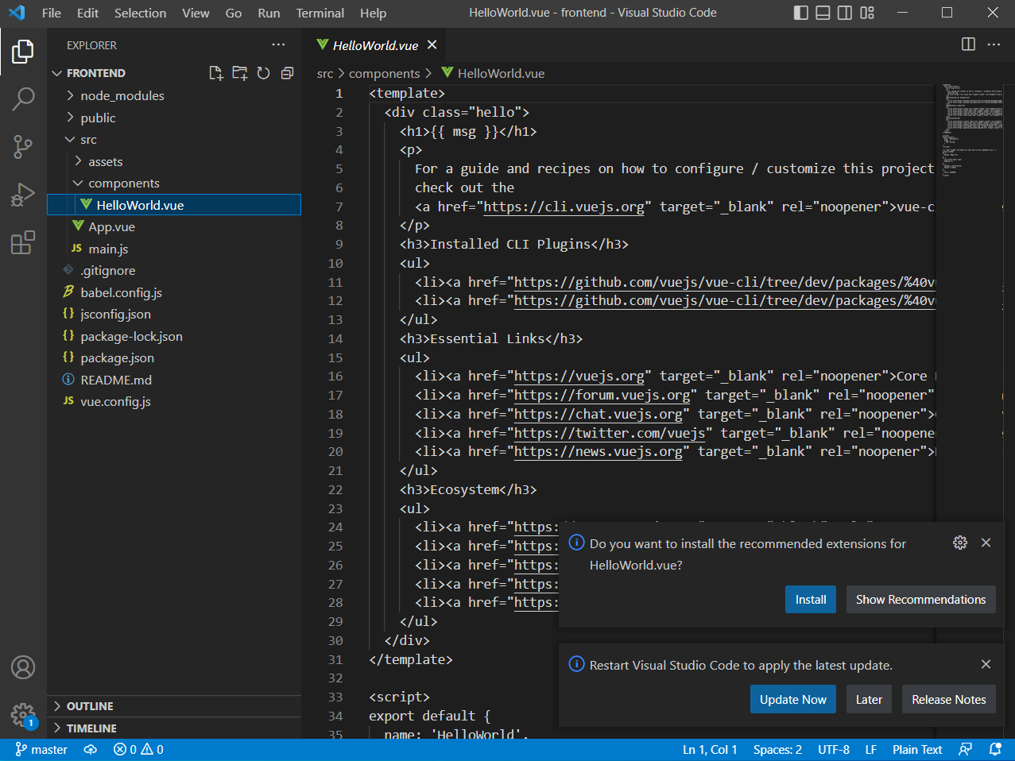1015x761 pixels.
Task: Open the Terminal menu
Action: pos(320,13)
